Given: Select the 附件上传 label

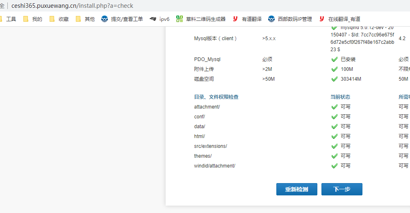Looking at the screenshot, I should (204, 69).
